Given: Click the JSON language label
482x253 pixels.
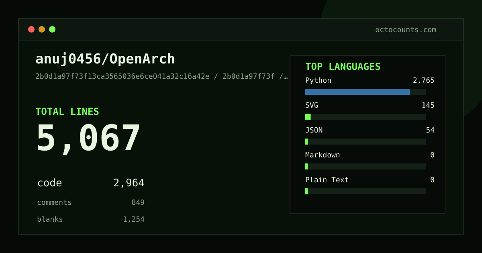Looking at the screenshot, I should click(314, 130).
